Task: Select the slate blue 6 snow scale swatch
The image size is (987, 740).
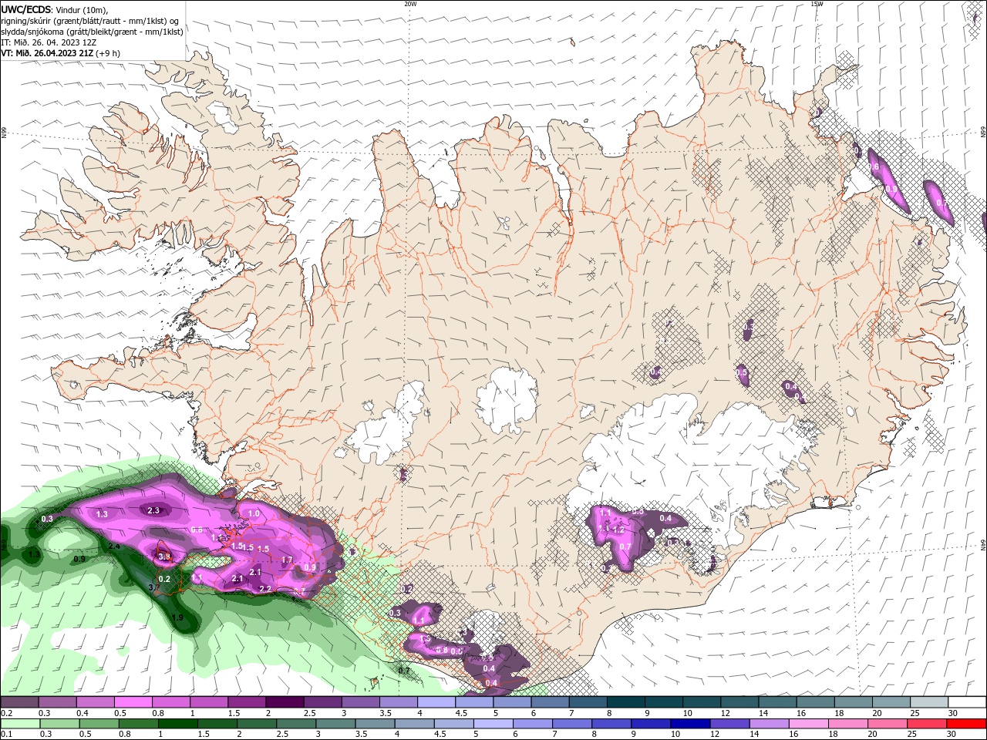Action: 550,702
